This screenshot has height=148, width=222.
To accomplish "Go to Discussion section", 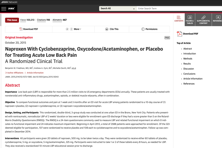I will (189, 69).
